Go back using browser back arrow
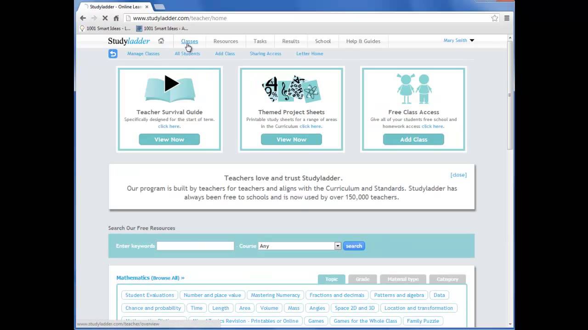The image size is (588, 330). [83, 18]
